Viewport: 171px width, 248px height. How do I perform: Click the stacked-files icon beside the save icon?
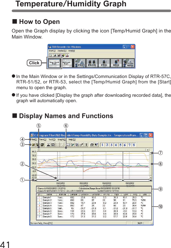point(42,145)
